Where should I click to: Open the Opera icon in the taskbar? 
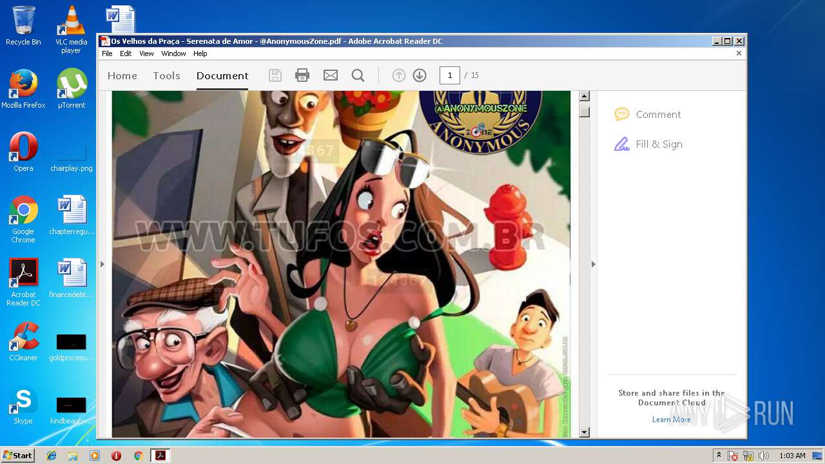click(116, 456)
